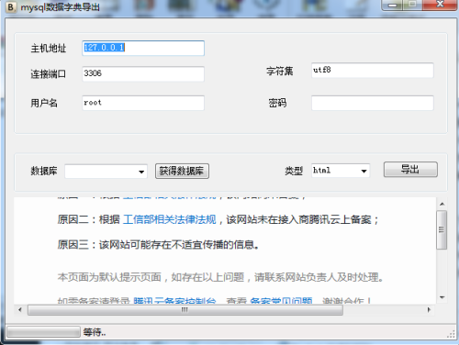This screenshot has width=459, height=345.
Task: Click the 原因三 text line
Action: pyautogui.click(x=158, y=245)
